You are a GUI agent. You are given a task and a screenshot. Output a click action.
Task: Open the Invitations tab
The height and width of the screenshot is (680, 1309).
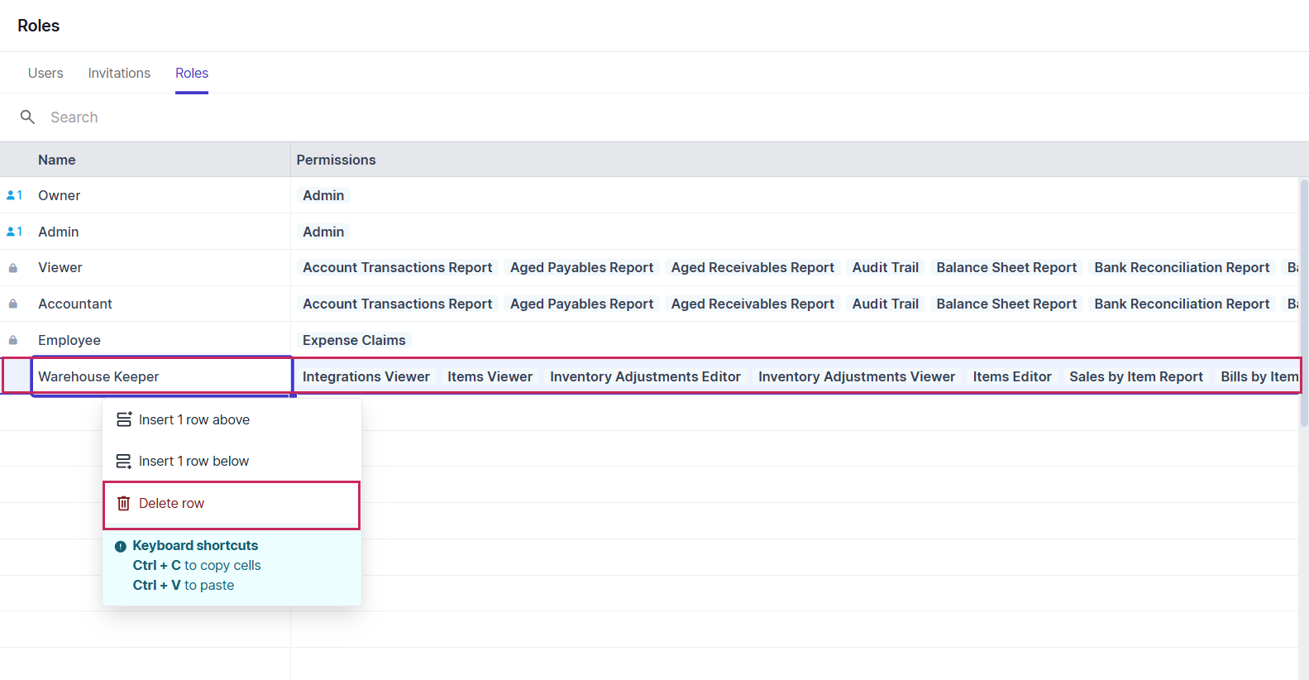coord(119,74)
